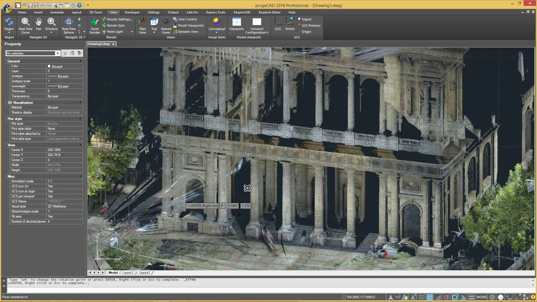Image resolution: width=537 pixels, height=302 pixels.
Task: Open Preset Viewpoints
Action: pos(188,25)
